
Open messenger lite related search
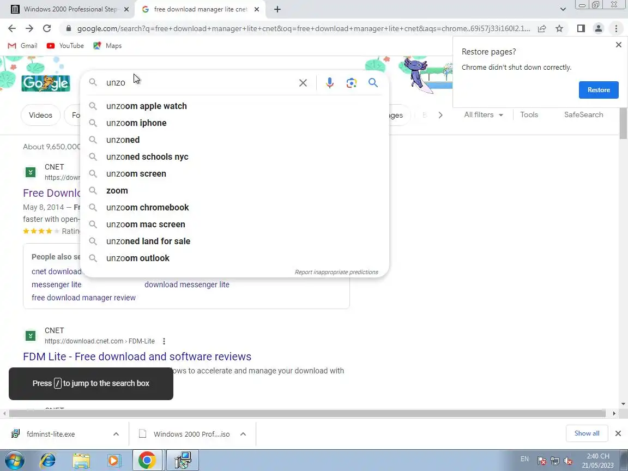[57, 285]
